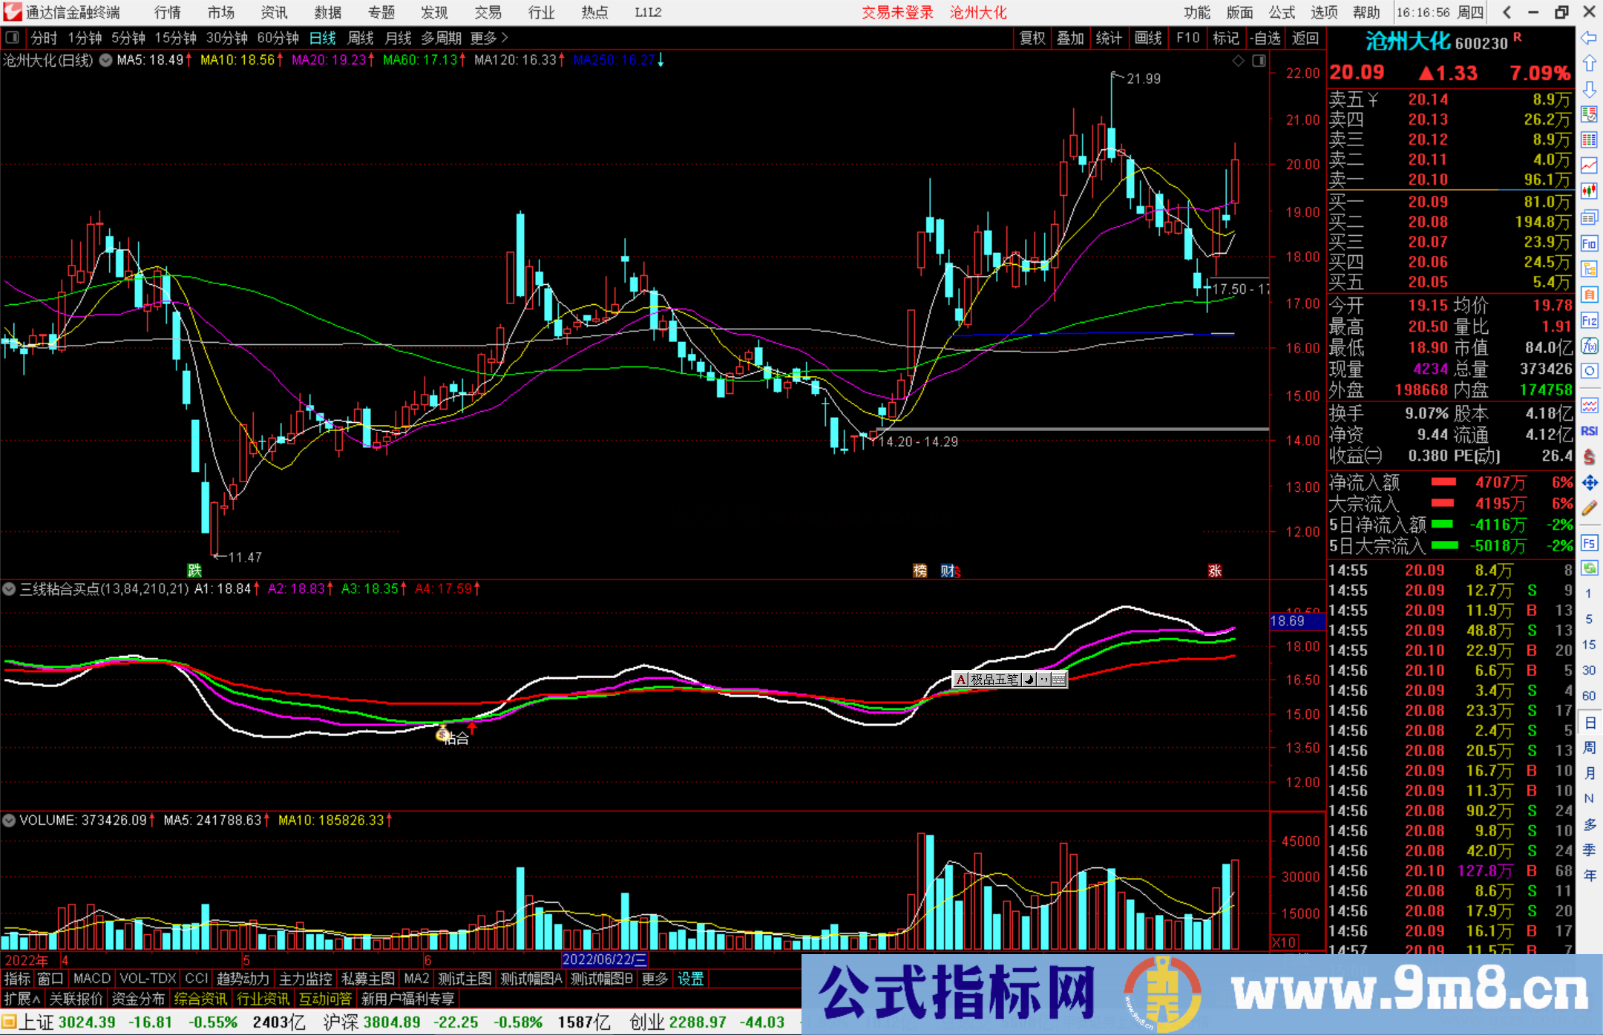Click the F12 quick trade icon

click(x=1590, y=321)
